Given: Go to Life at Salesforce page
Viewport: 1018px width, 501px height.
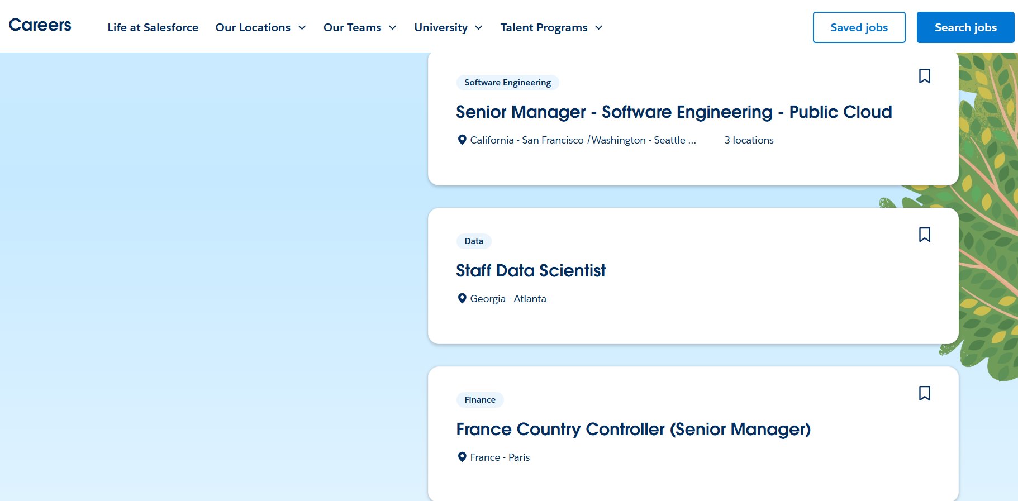Looking at the screenshot, I should click(x=153, y=27).
